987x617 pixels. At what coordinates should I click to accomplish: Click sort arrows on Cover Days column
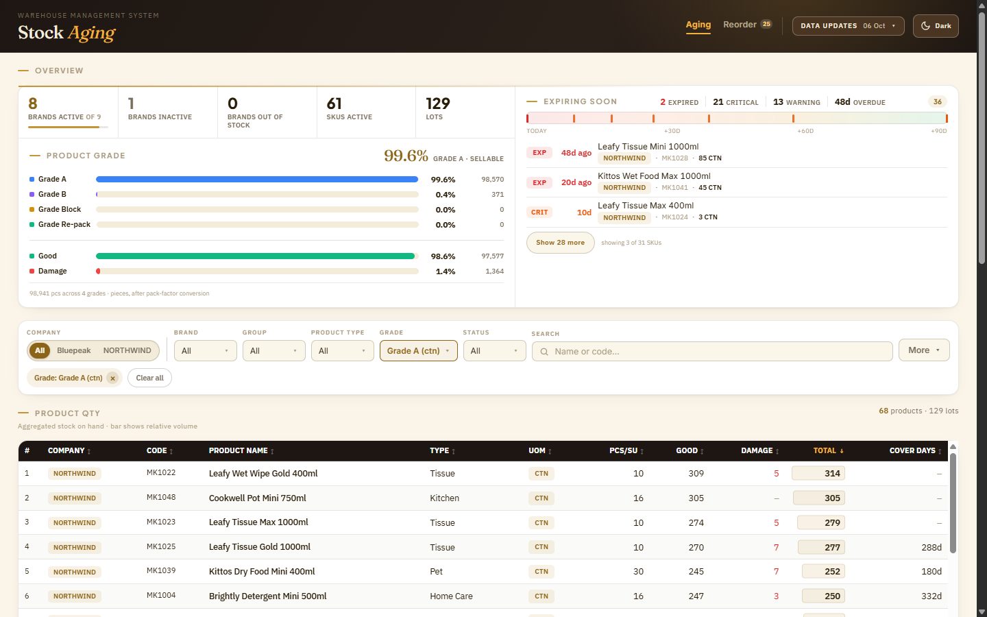(x=940, y=451)
